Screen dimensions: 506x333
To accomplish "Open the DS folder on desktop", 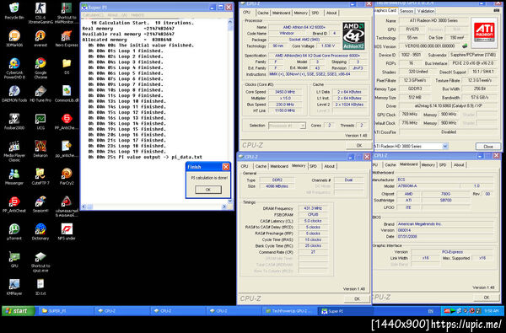I will (67, 66).
